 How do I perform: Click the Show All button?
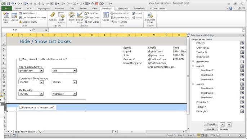pos(211,124)
